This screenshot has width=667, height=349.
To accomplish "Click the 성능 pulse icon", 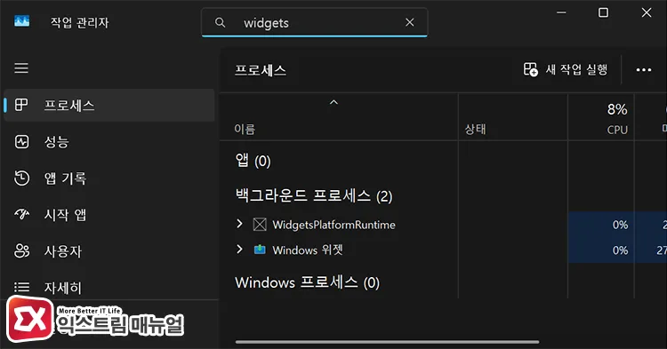I will 21,142.
